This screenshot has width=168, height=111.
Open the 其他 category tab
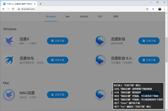tap(116, 16)
